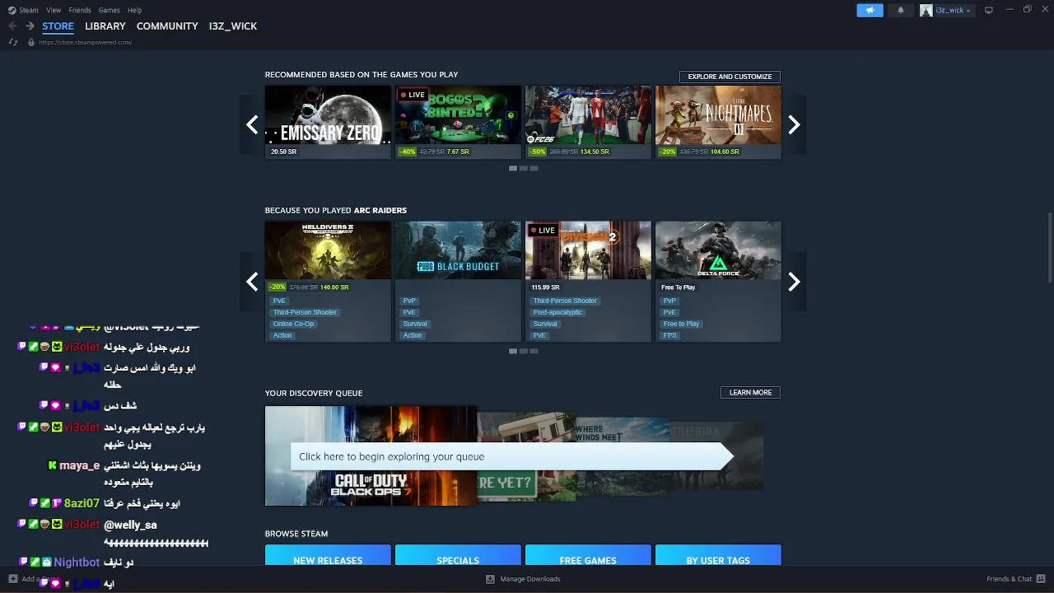Click the Nightbot username in chat overlay
Viewport: 1054px width, 593px height.
(77, 563)
